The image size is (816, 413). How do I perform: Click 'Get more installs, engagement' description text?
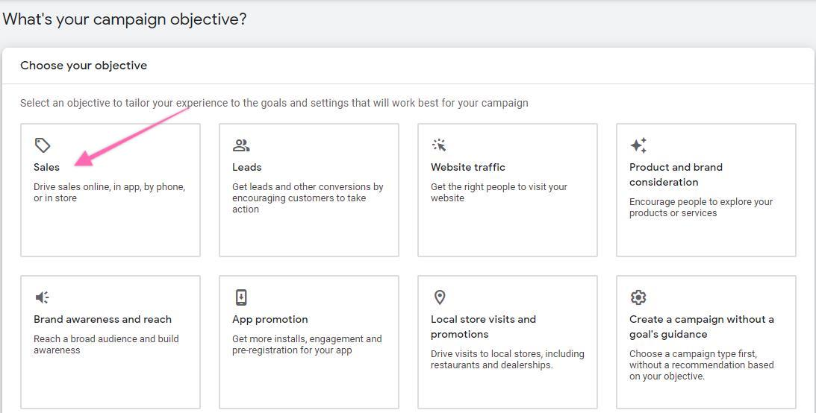click(x=306, y=344)
